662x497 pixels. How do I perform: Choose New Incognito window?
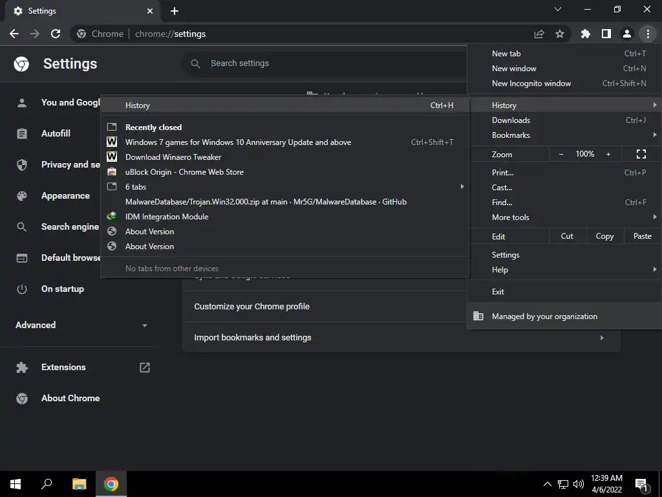[564, 83]
